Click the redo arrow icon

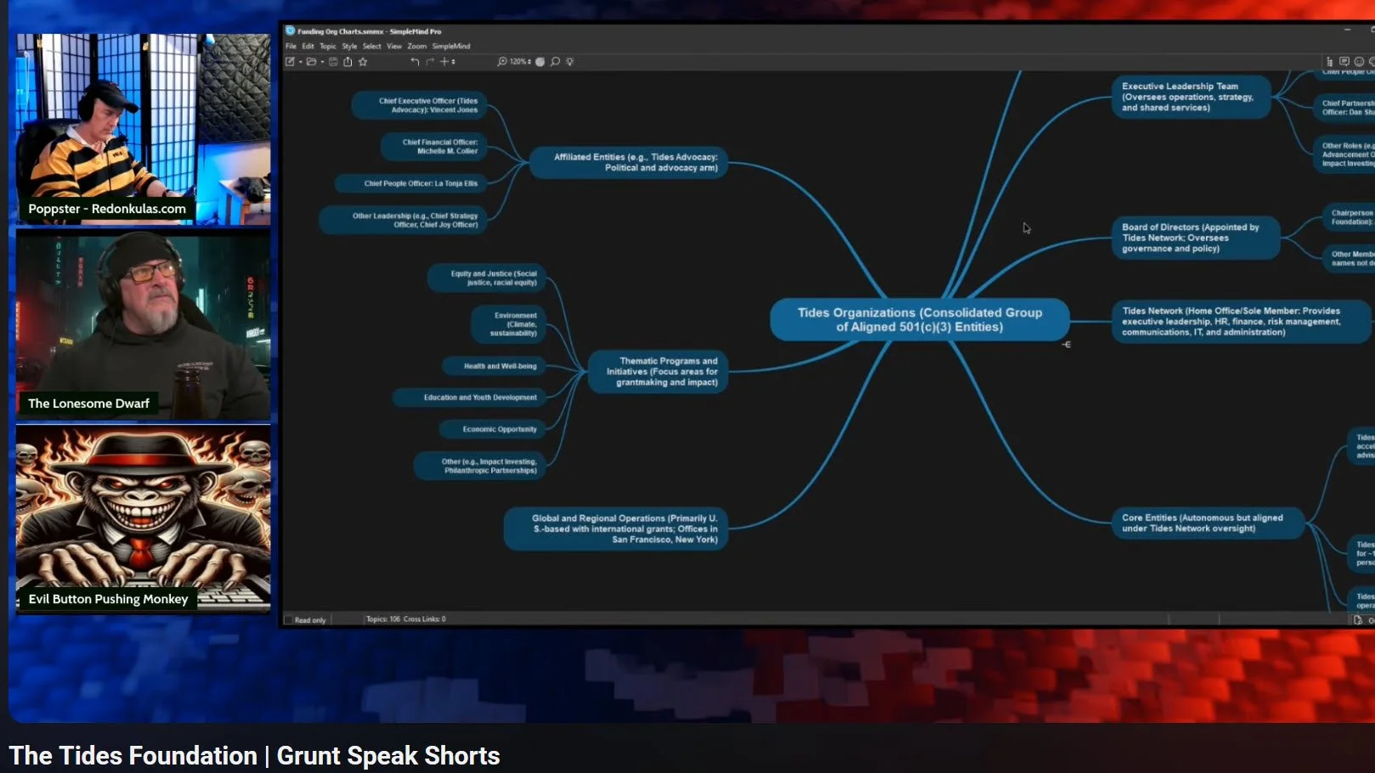click(430, 61)
